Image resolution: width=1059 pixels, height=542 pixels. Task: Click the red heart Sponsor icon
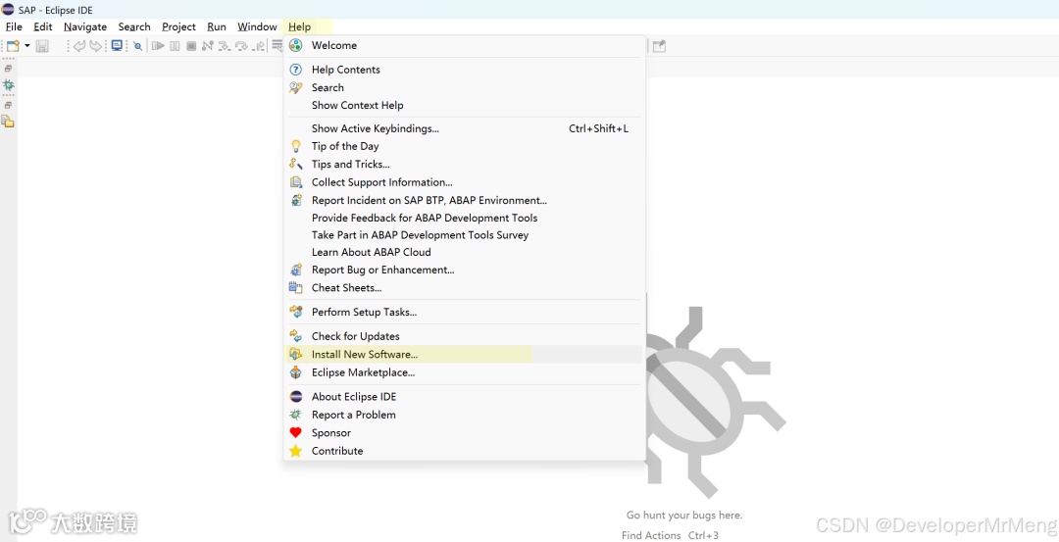coord(296,433)
